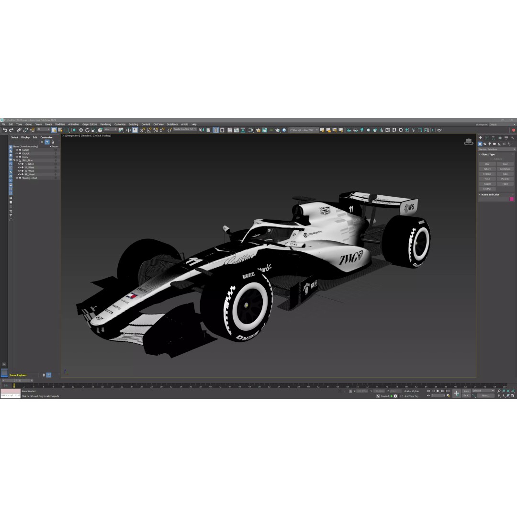Hide the Cockpit object via eye icon
Viewport: 517px width, 517px height.
[x=17, y=153]
